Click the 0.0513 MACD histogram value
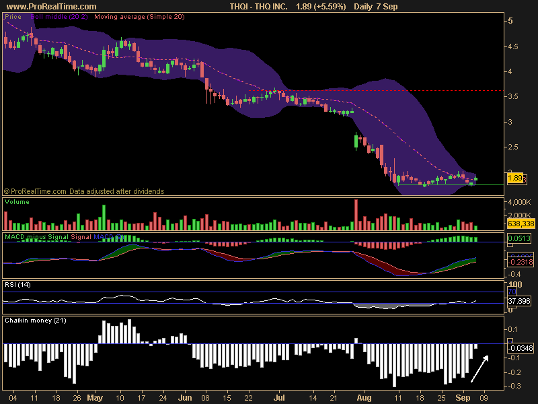 coord(519,238)
